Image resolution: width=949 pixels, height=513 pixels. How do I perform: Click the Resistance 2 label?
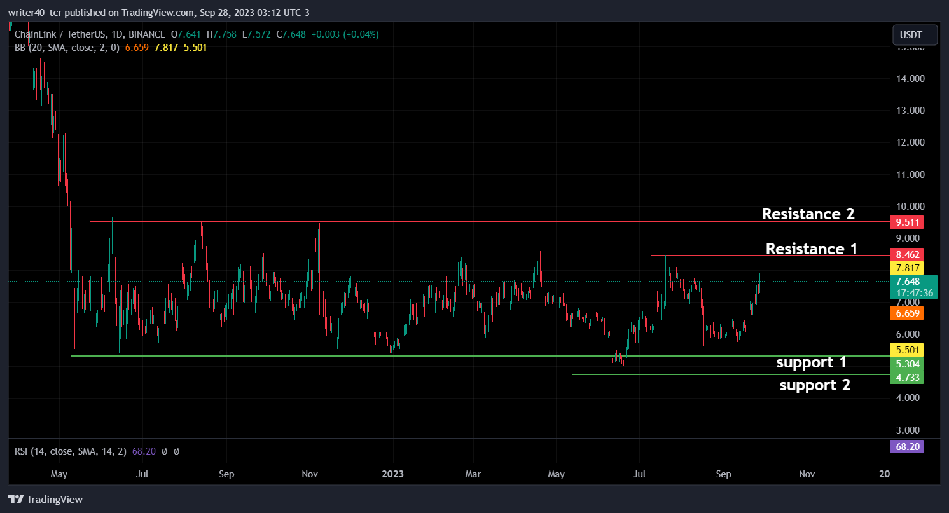click(808, 214)
